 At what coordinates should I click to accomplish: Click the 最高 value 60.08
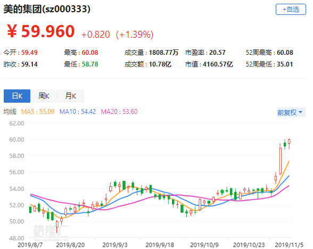[90, 53]
